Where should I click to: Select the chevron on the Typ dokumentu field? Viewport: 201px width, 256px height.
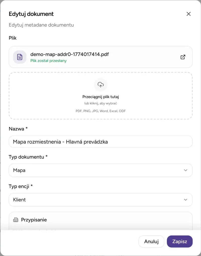tap(185, 170)
